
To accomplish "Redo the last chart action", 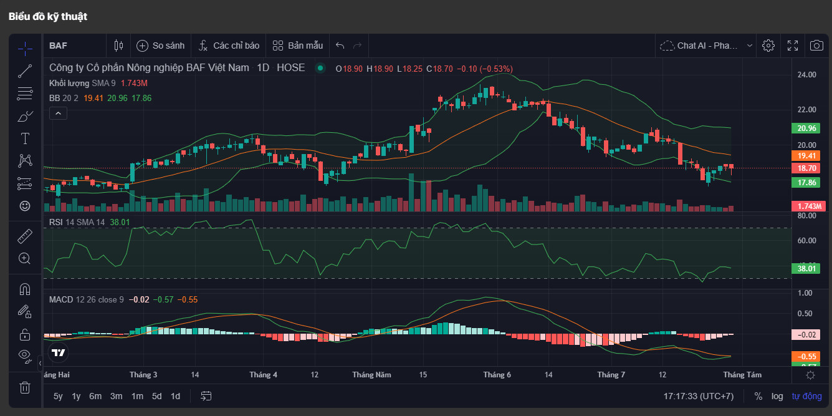I will (358, 46).
